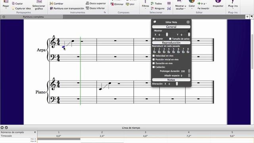Click the Piano instrument name

tap(40, 92)
